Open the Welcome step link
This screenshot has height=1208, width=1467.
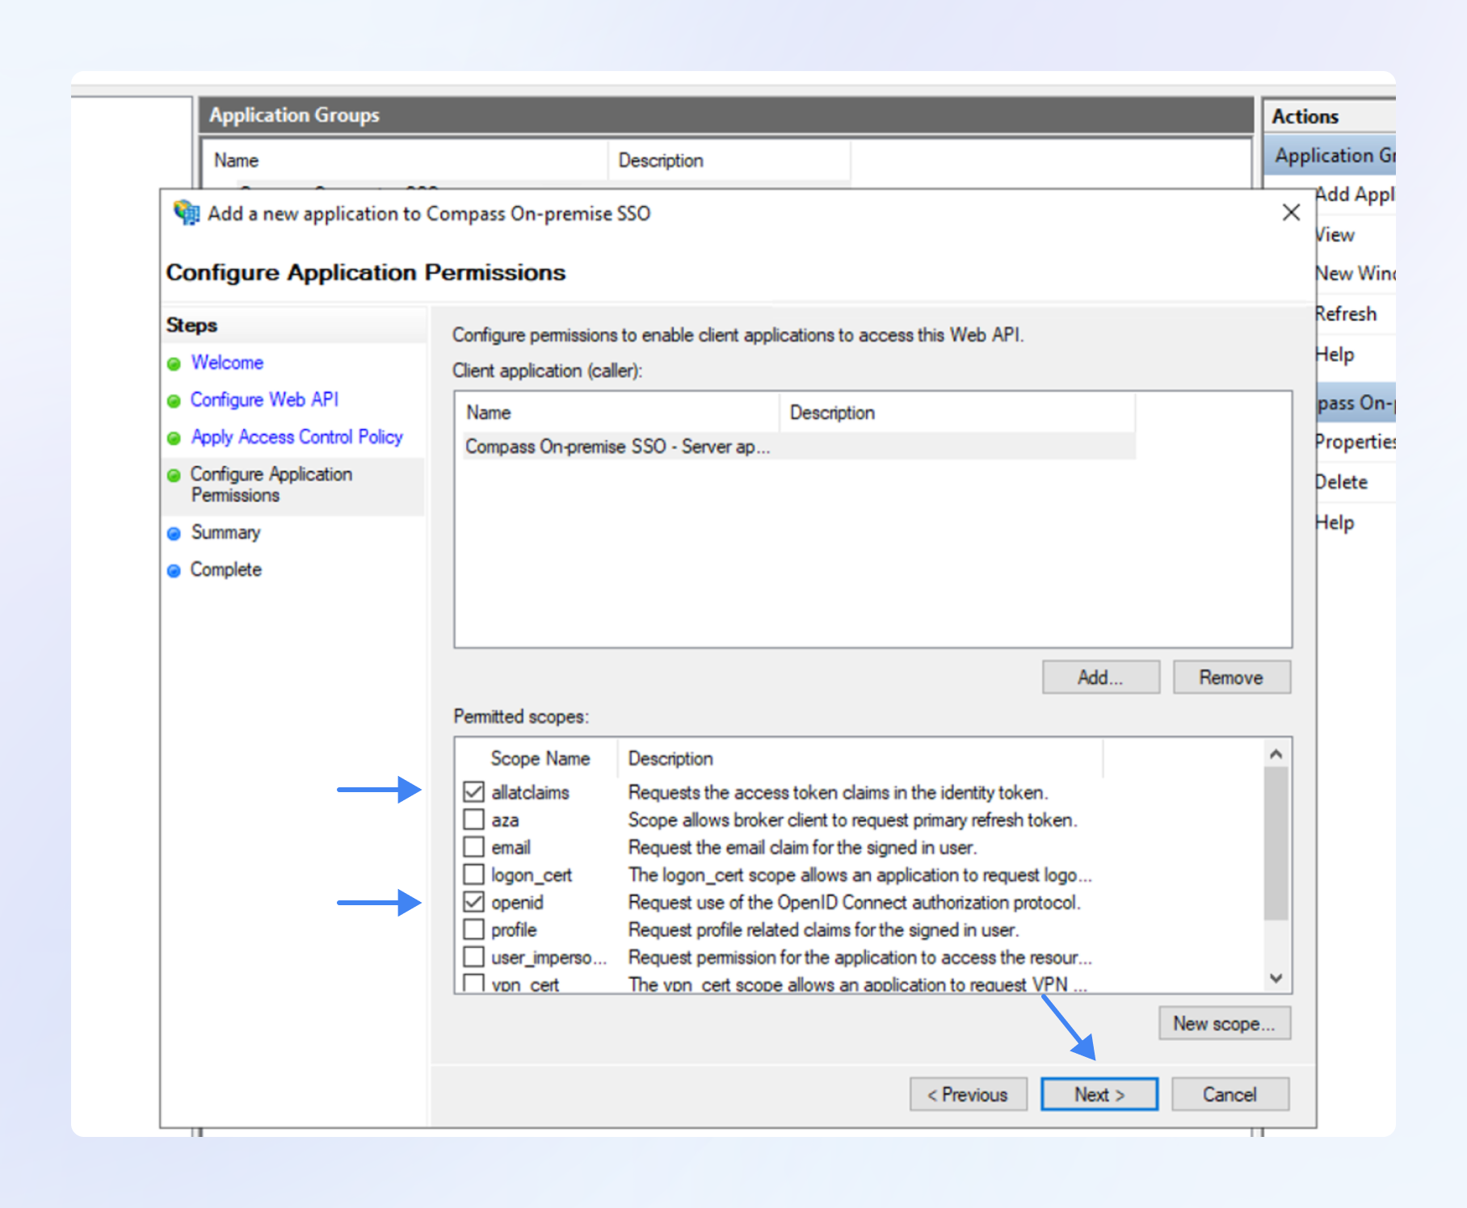pyautogui.click(x=227, y=363)
